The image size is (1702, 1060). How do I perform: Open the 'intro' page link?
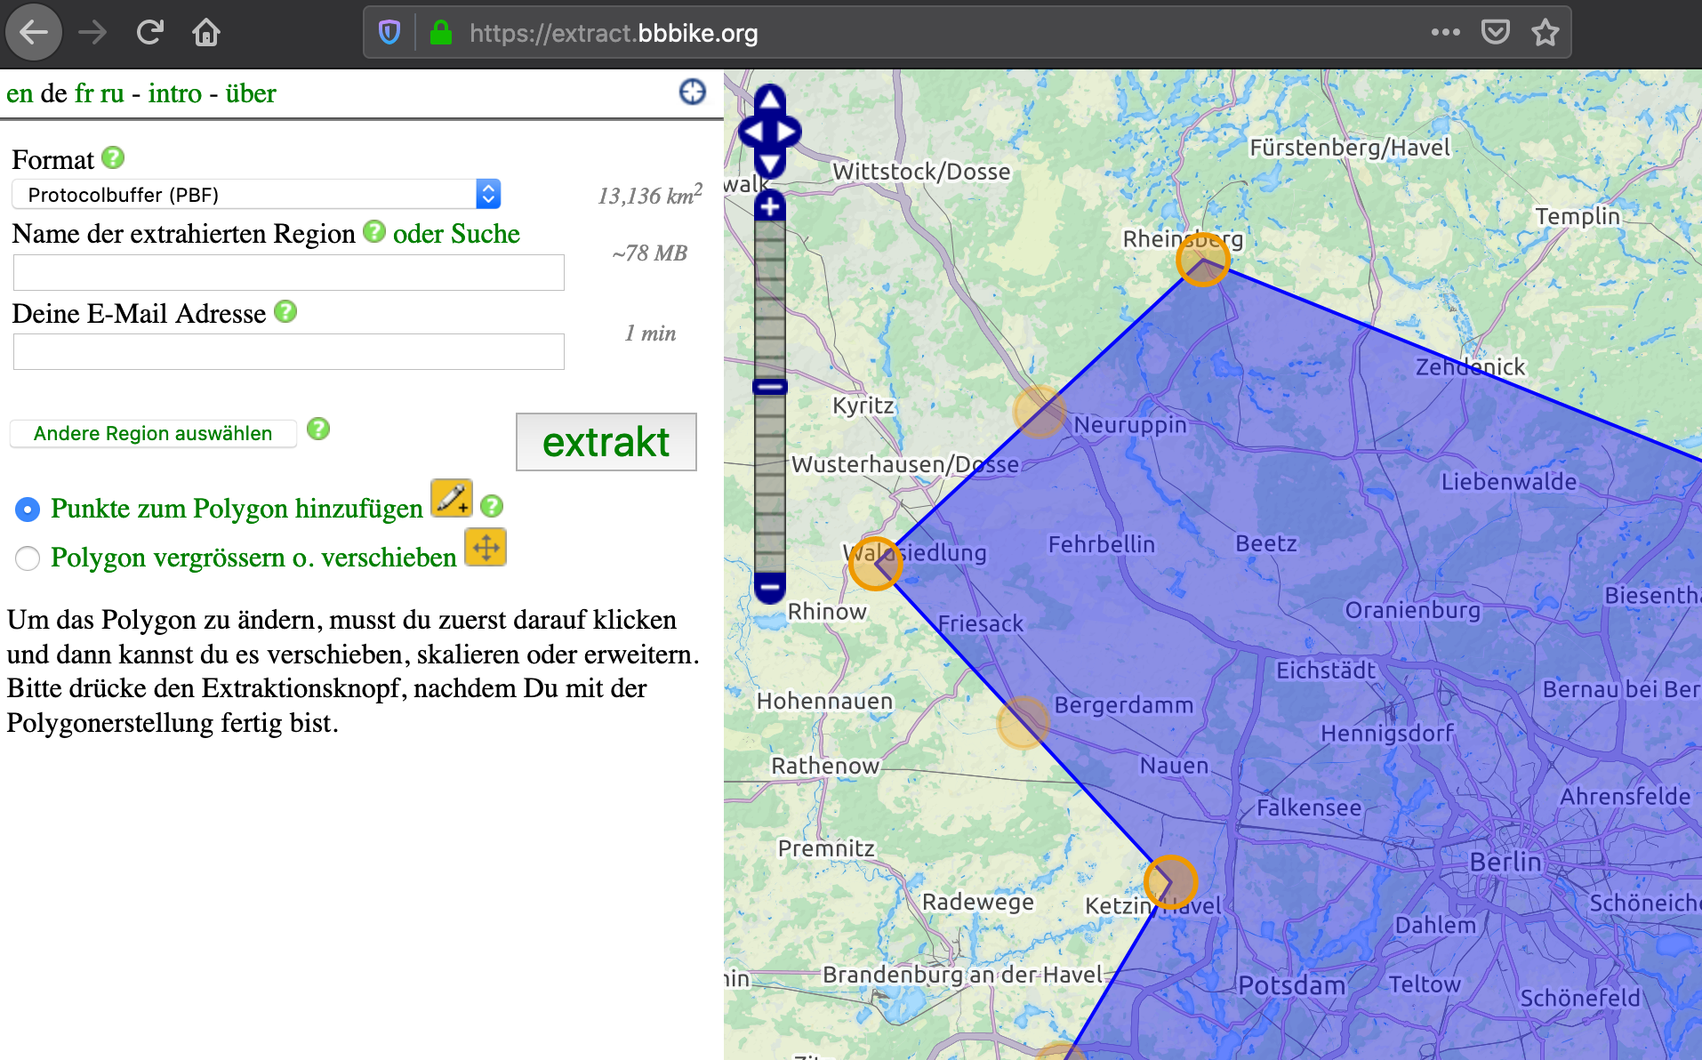tap(174, 93)
